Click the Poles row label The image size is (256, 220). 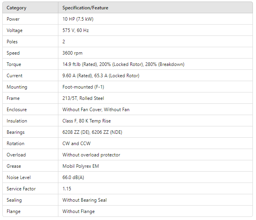pyautogui.click(x=12, y=42)
